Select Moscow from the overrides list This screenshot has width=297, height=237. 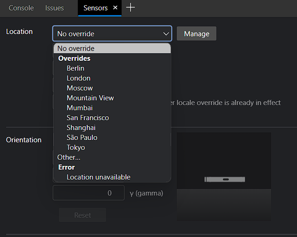click(80, 88)
